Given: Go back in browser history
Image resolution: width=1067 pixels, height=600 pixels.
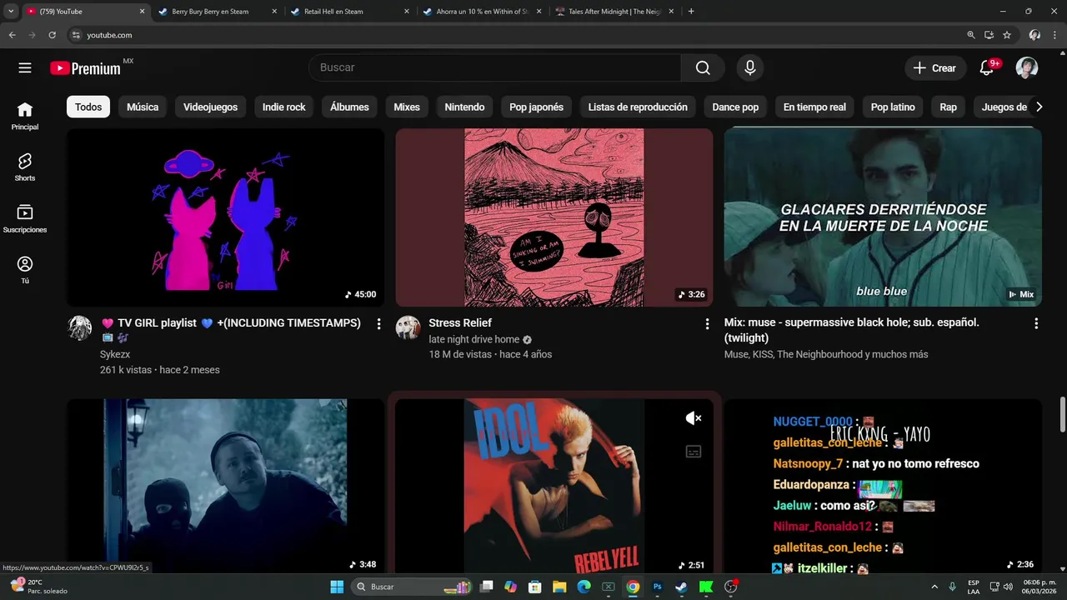Looking at the screenshot, I should (x=12, y=35).
